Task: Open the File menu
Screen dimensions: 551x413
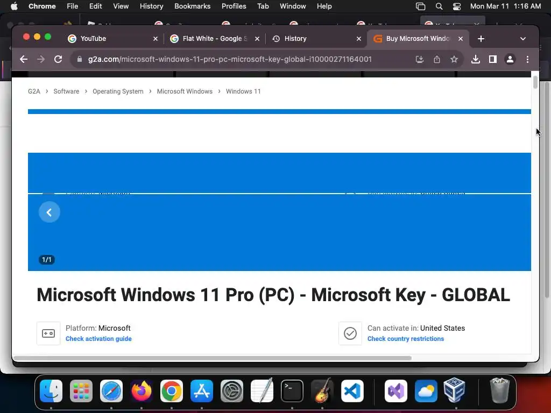Action: pyautogui.click(x=73, y=6)
